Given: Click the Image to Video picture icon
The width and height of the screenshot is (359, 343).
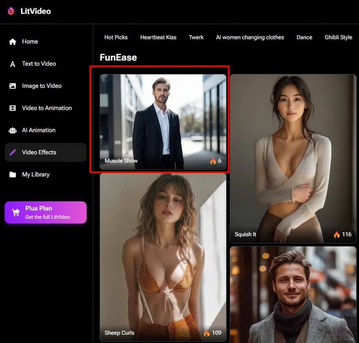Looking at the screenshot, I should [13, 86].
